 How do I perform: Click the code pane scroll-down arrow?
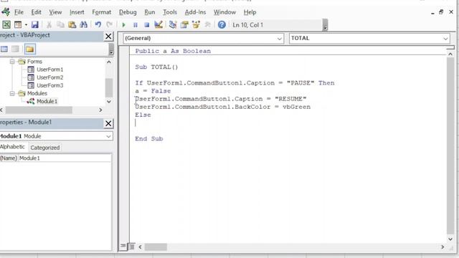point(450,239)
